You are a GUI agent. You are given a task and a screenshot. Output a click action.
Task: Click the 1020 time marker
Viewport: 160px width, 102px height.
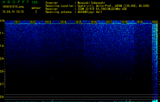[155, 22]
